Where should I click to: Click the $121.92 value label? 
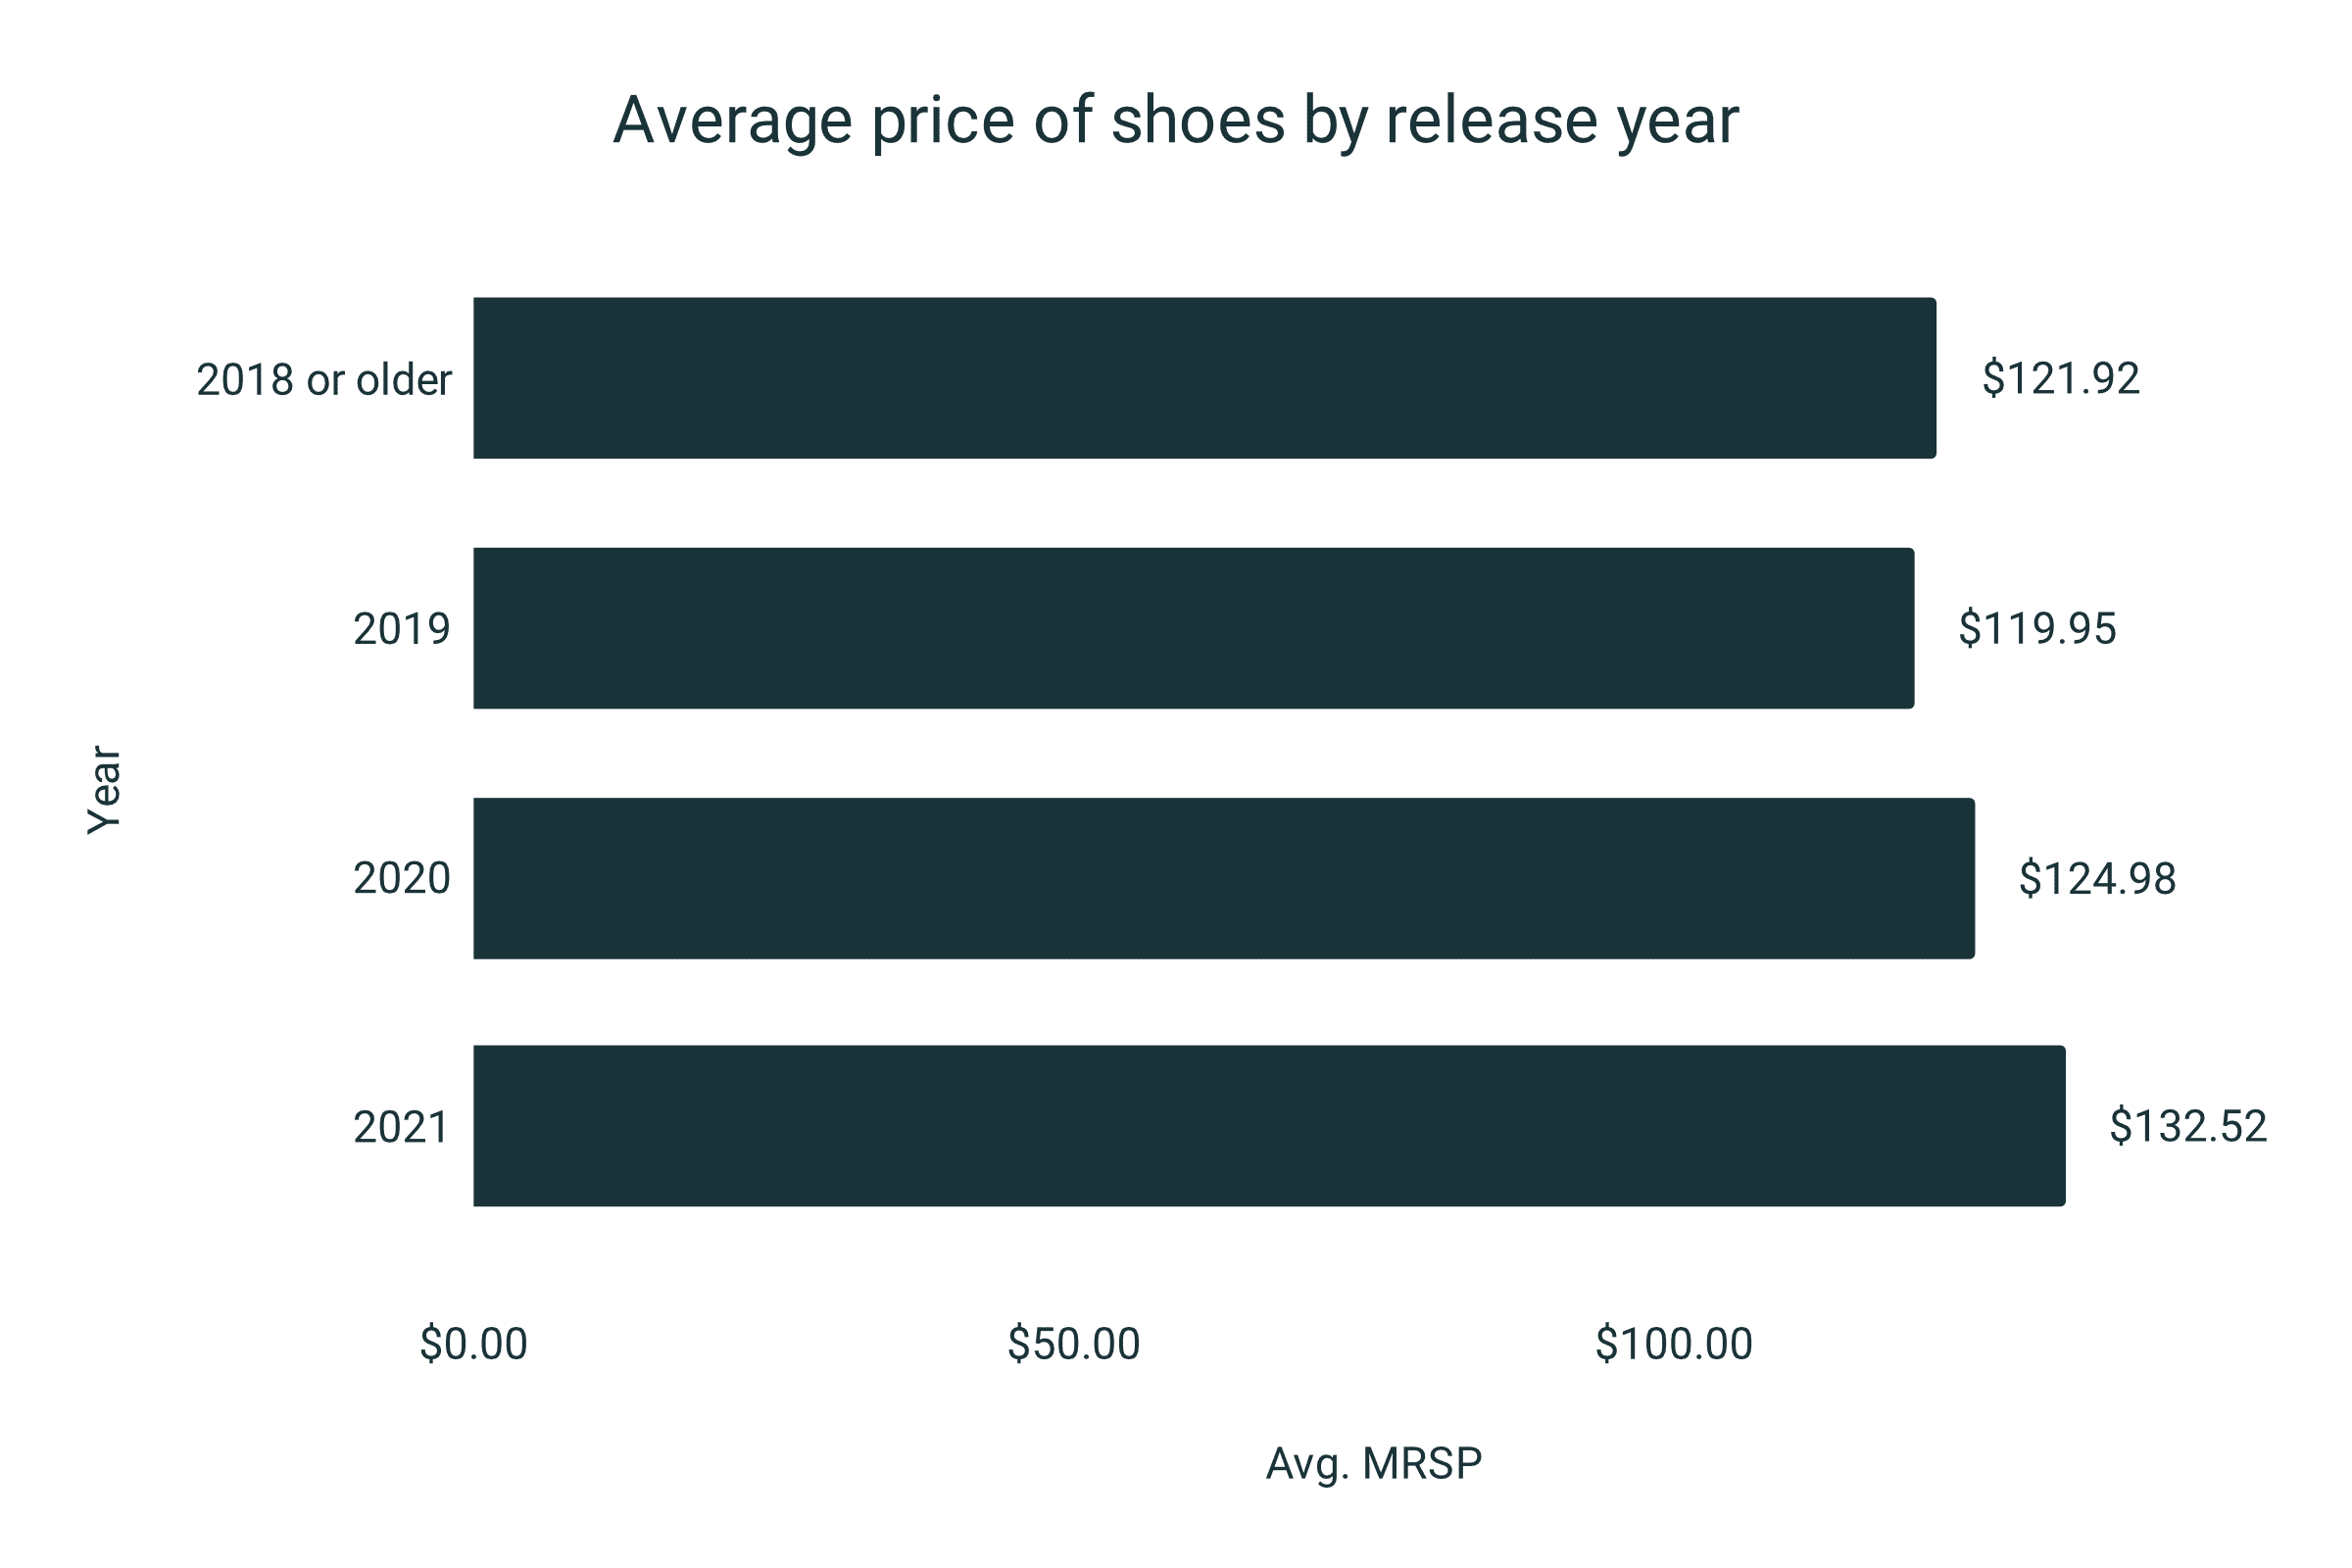pos(2061,379)
